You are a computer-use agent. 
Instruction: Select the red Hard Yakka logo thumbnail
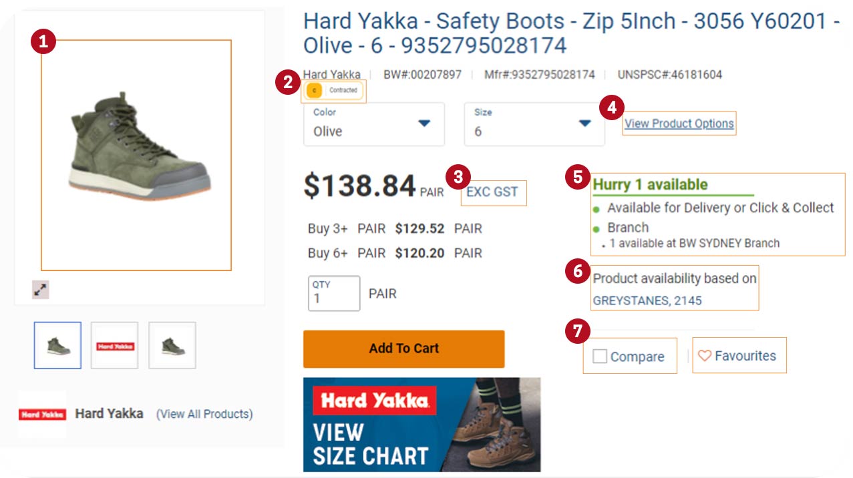click(x=114, y=344)
